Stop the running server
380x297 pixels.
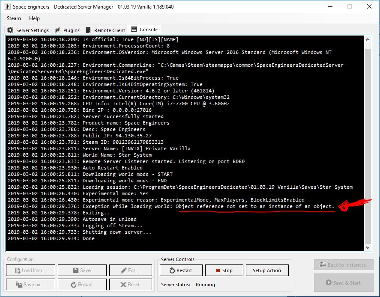point(224,270)
